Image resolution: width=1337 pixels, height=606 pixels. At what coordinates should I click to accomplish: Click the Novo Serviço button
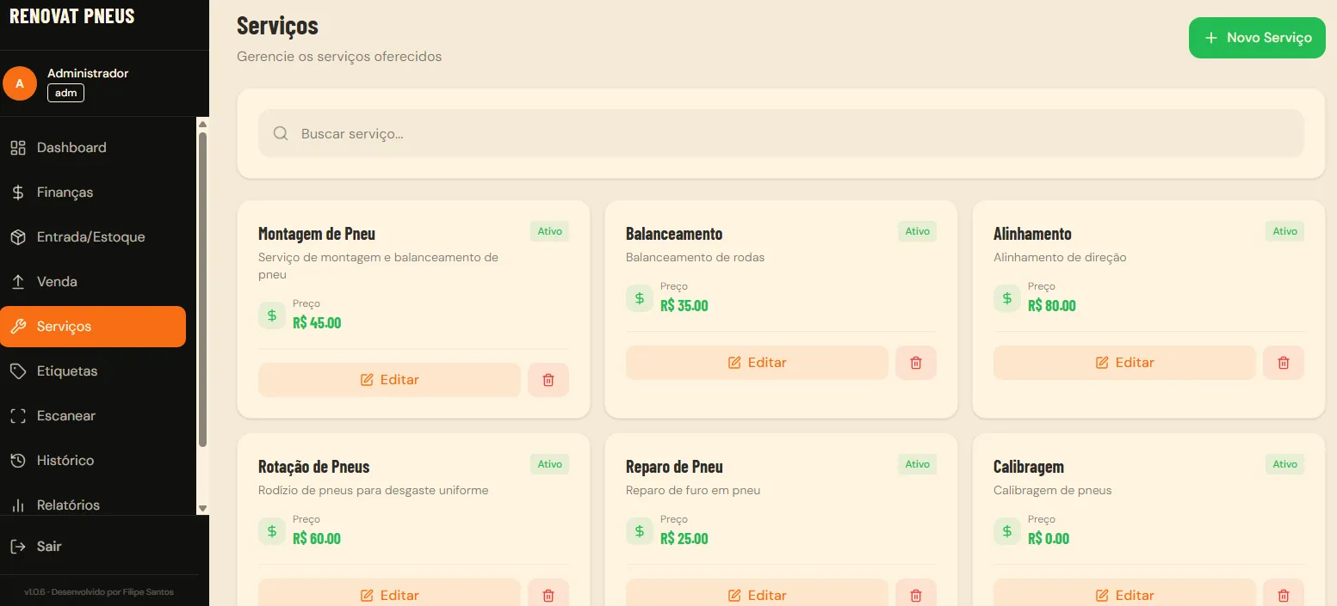(x=1257, y=38)
